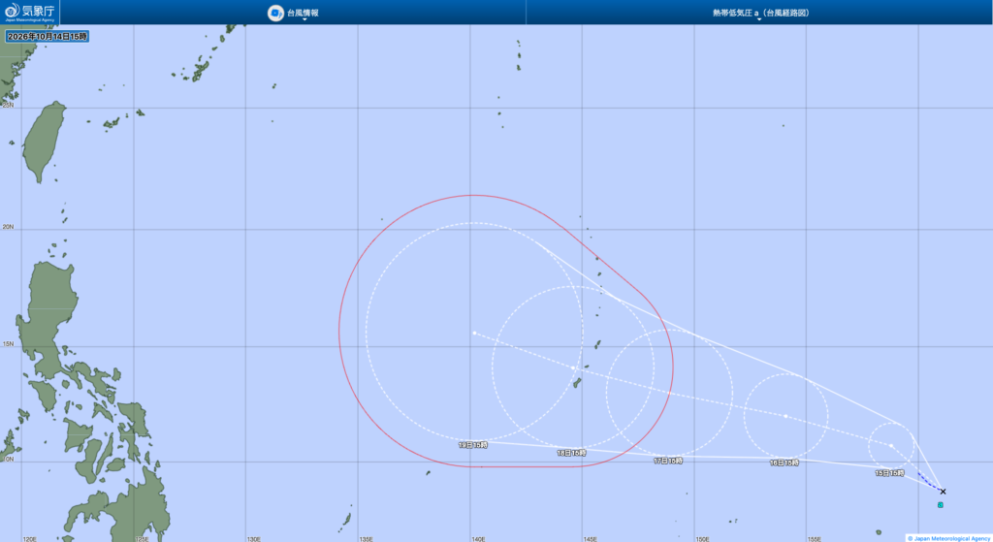Click the 17日15時 forecast label
993x542 pixels.
click(668, 461)
